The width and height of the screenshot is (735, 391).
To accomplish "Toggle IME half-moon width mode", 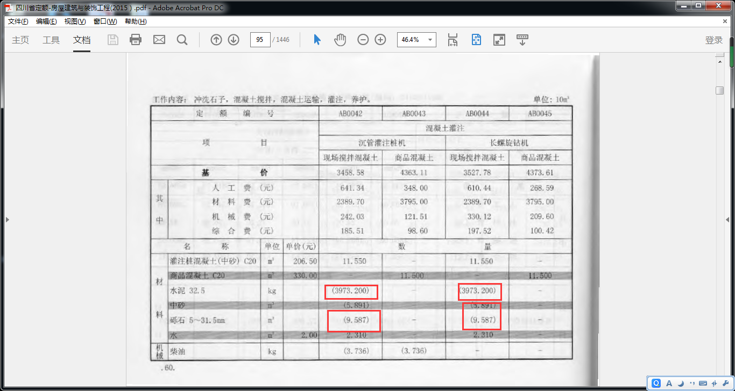I will [x=681, y=383].
